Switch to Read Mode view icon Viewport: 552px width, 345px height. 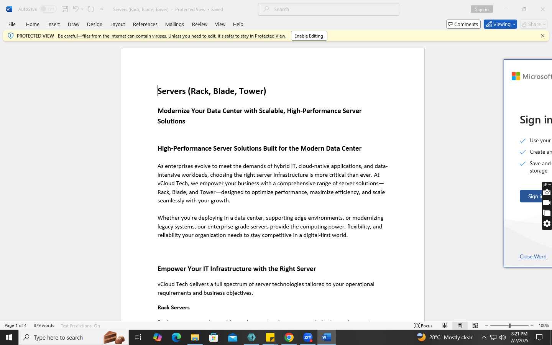[x=445, y=325]
